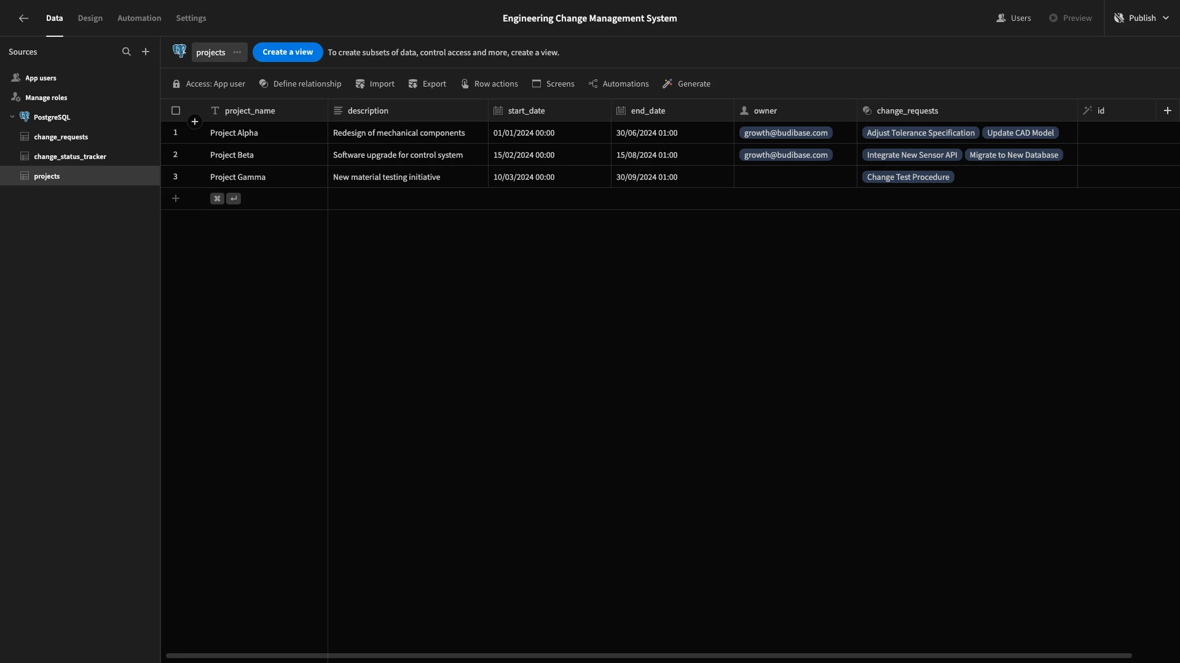This screenshot has width=1180, height=663.
Task: Switch to the Data tab
Action: [x=54, y=18]
